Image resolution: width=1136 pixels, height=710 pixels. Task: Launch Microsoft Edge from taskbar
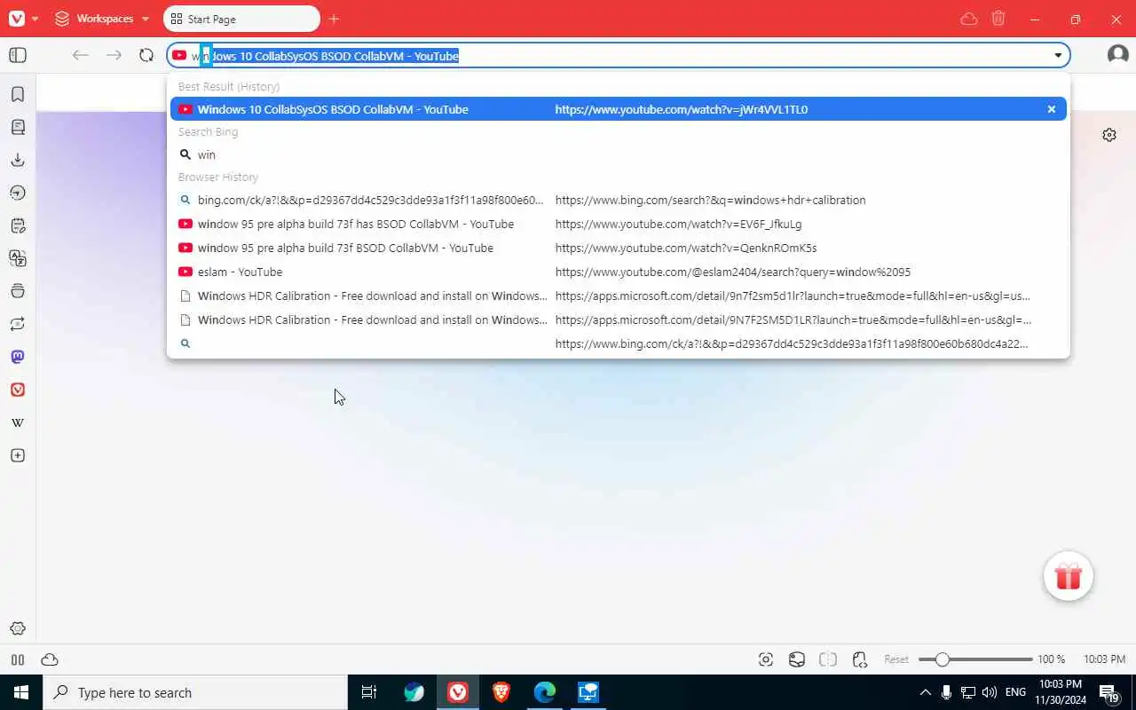tap(545, 692)
